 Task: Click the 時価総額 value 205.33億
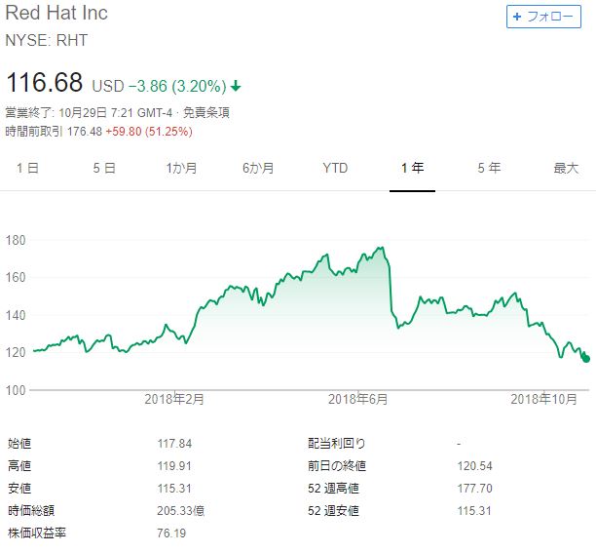(181, 511)
